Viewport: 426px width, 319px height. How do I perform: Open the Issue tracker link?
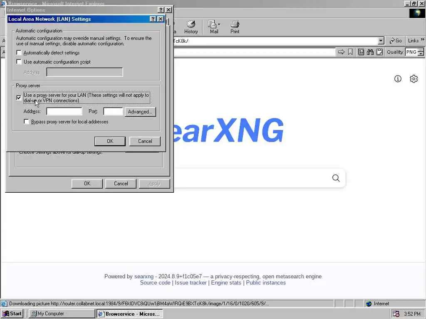point(191,282)
